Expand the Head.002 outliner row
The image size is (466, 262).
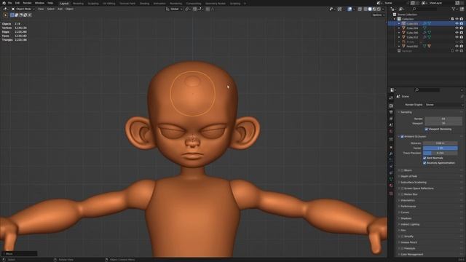[399, 47]
